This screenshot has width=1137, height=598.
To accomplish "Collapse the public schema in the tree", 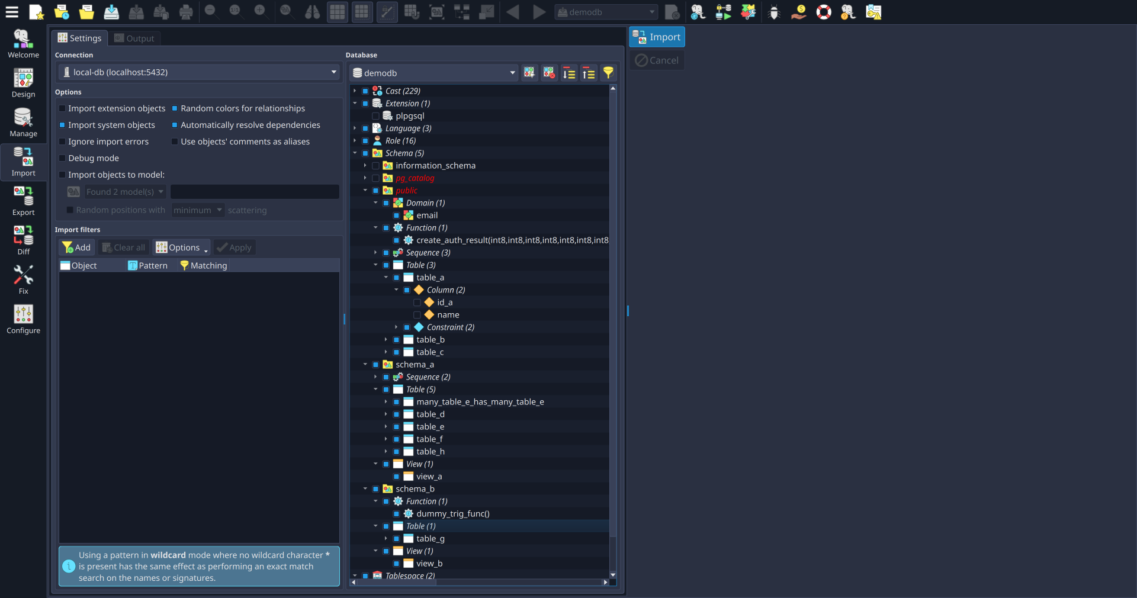I will (x=365, y=190).
